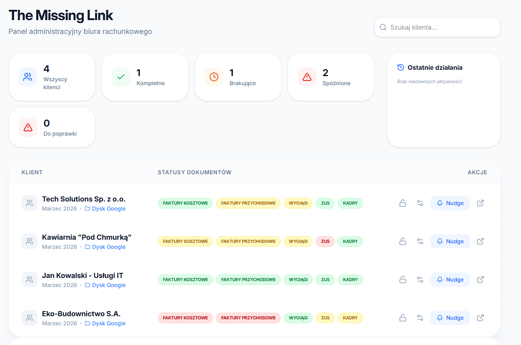Click the unlock icon for Jan Kowalski row

click(403, 280)
